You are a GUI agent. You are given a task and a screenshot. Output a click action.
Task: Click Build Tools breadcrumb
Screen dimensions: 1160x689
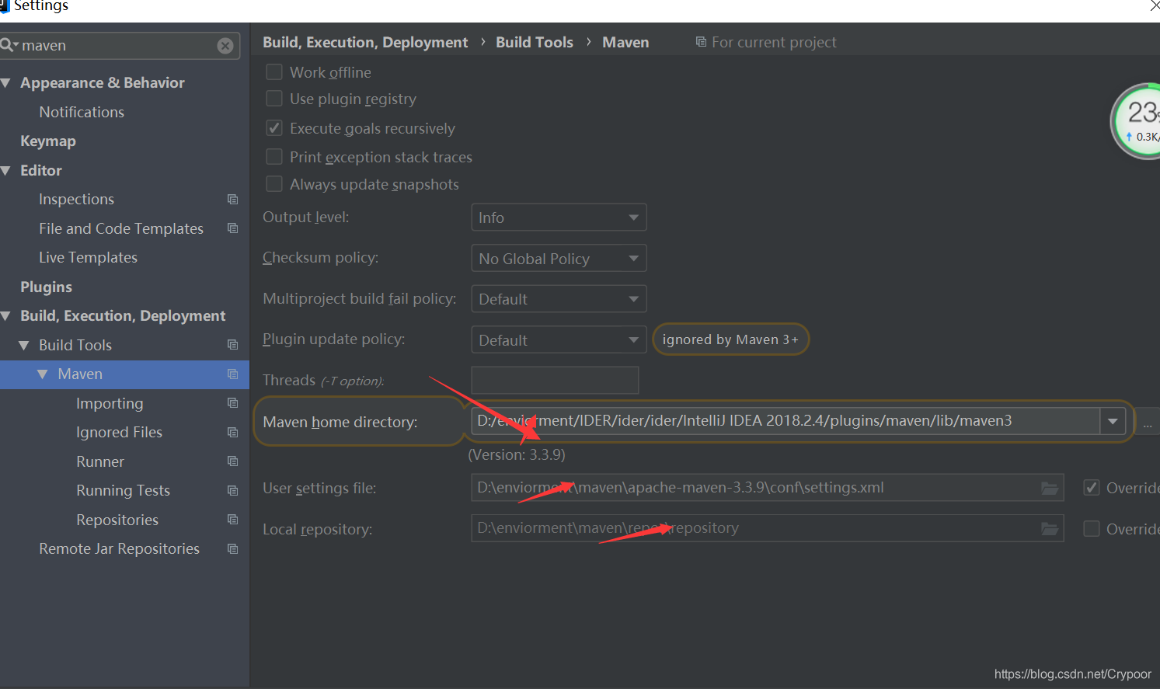click(x=535, y=42)
